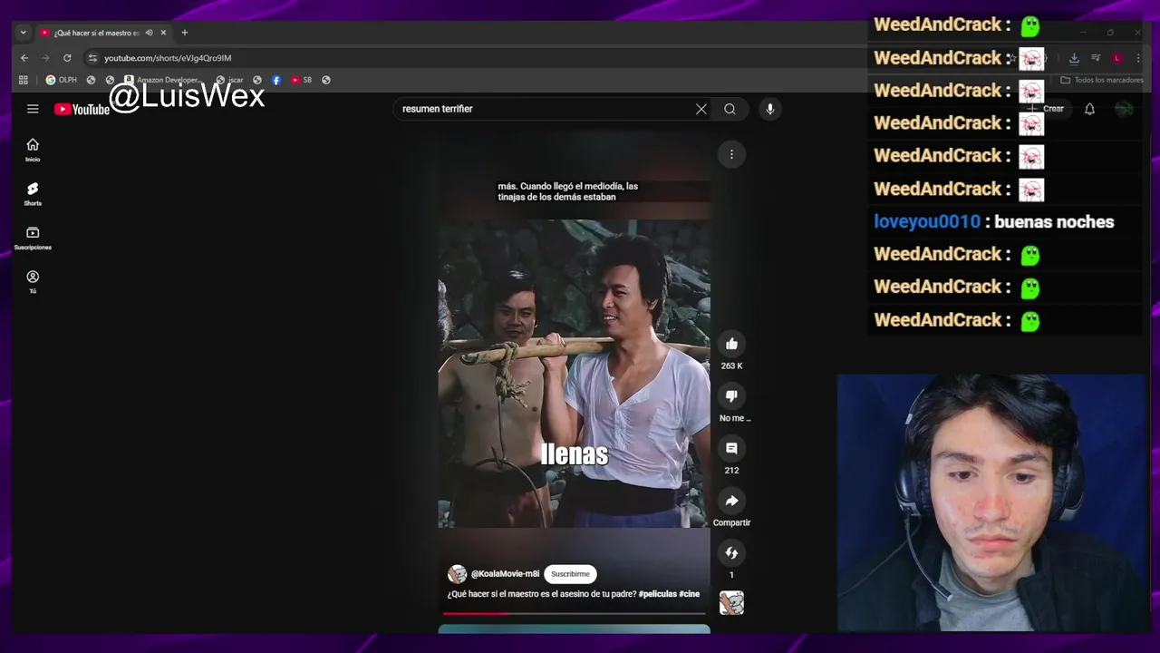1160x653 pixels.
Task: Reload the current page
Action: (67, 58)
